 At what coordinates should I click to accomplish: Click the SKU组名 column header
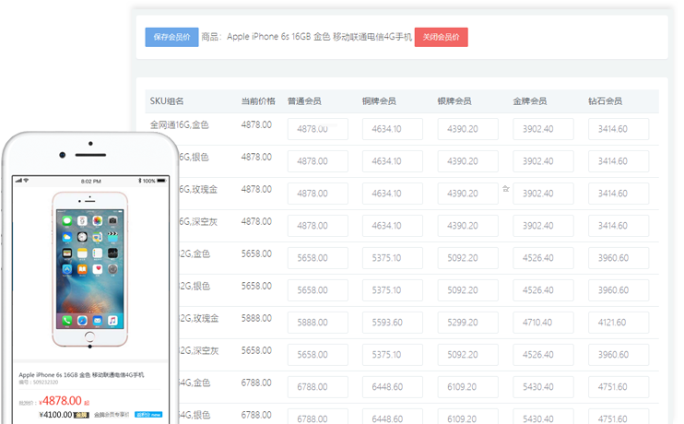[167, 101]
